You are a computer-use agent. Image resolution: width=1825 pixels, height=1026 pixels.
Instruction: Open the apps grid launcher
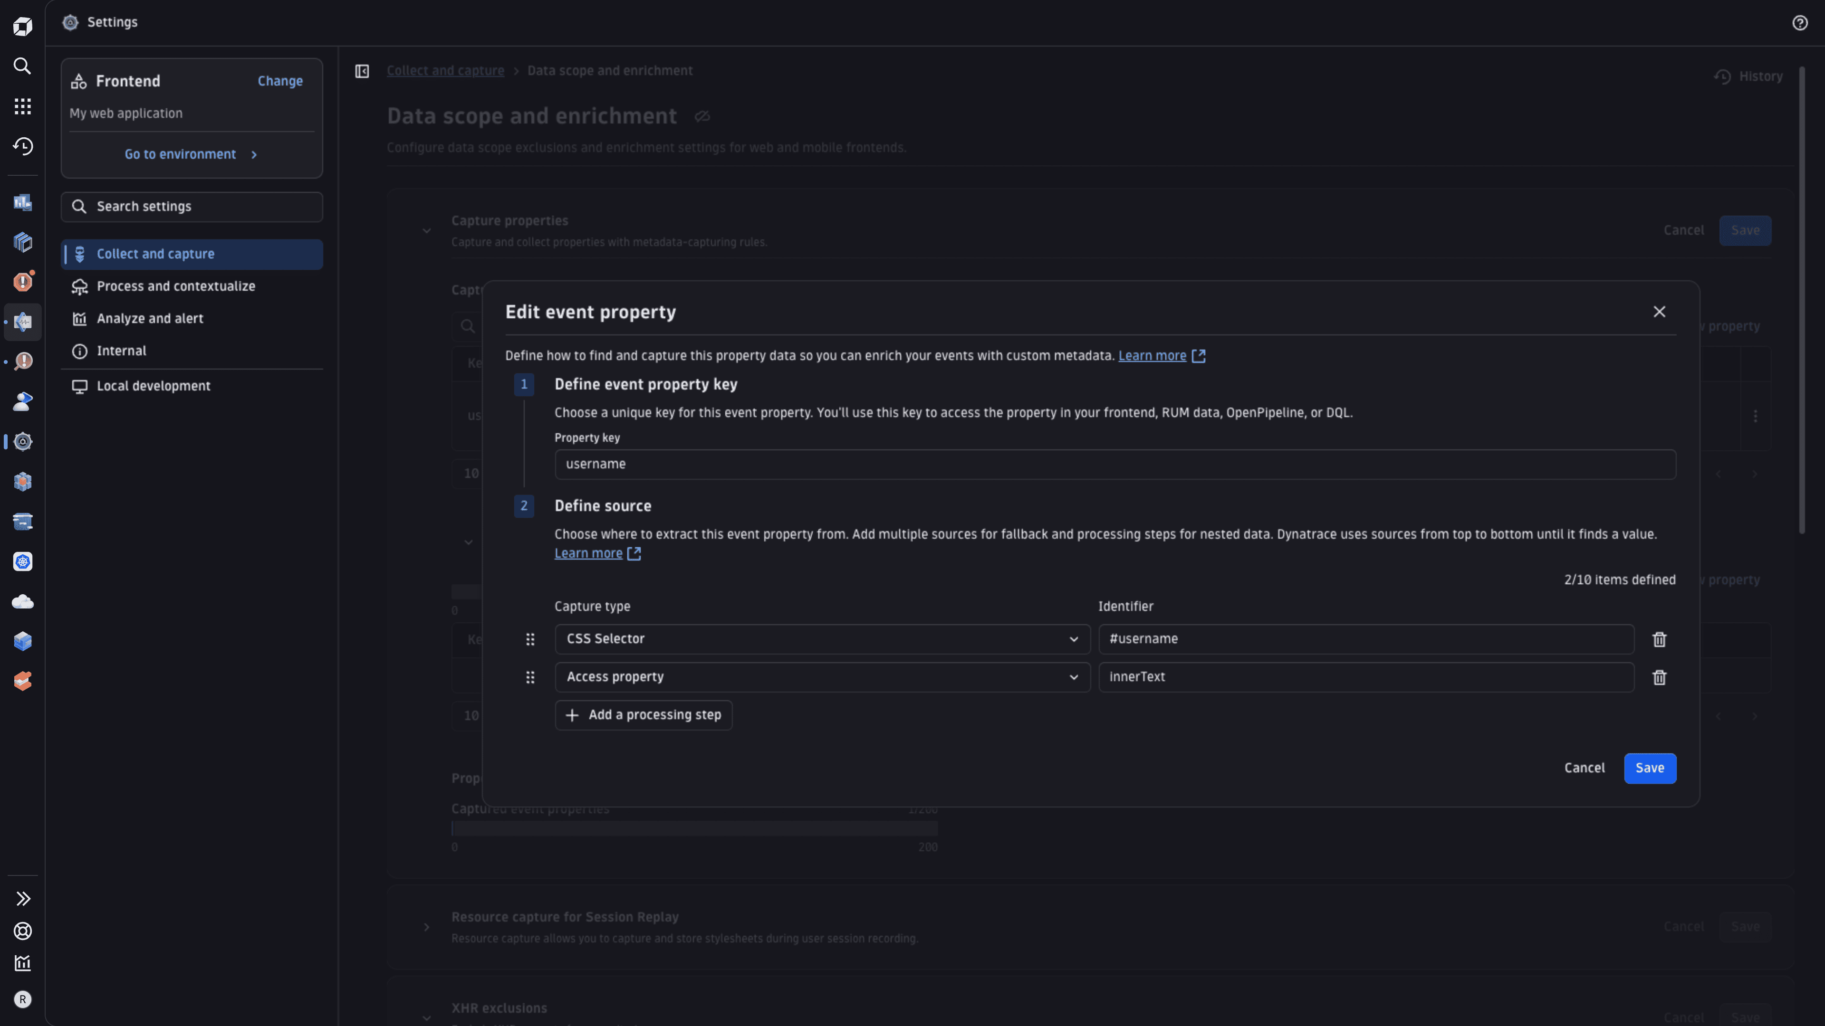coord(23,106)
